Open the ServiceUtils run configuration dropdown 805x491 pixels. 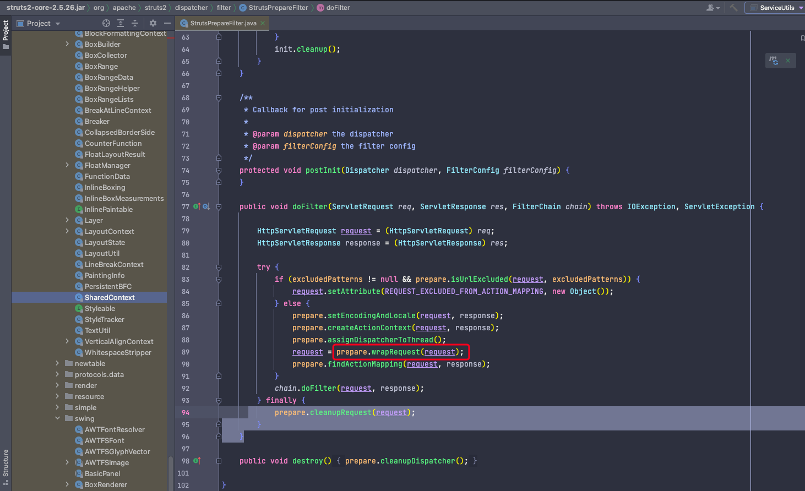coord(777,8)
